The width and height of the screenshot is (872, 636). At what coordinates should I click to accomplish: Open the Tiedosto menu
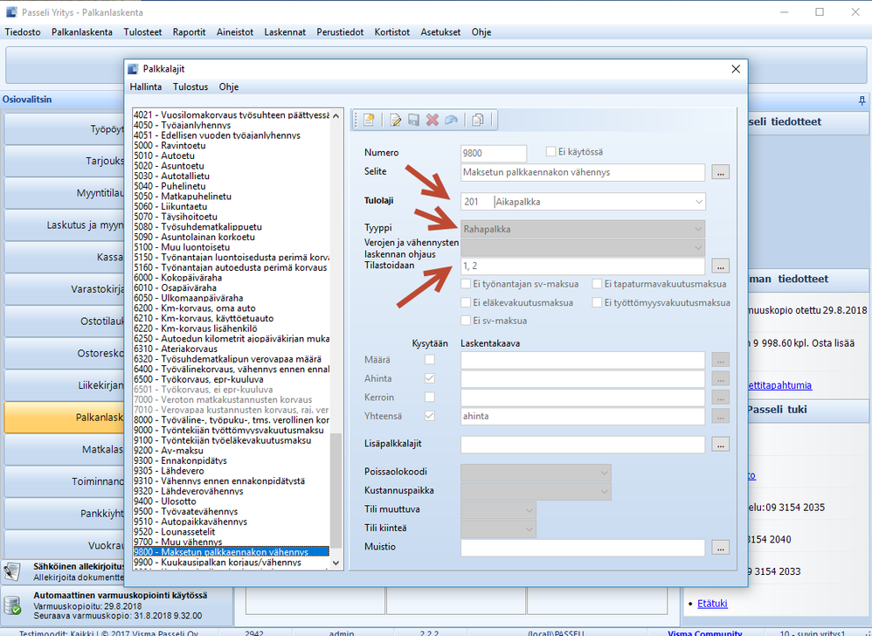tap(23, 32)
